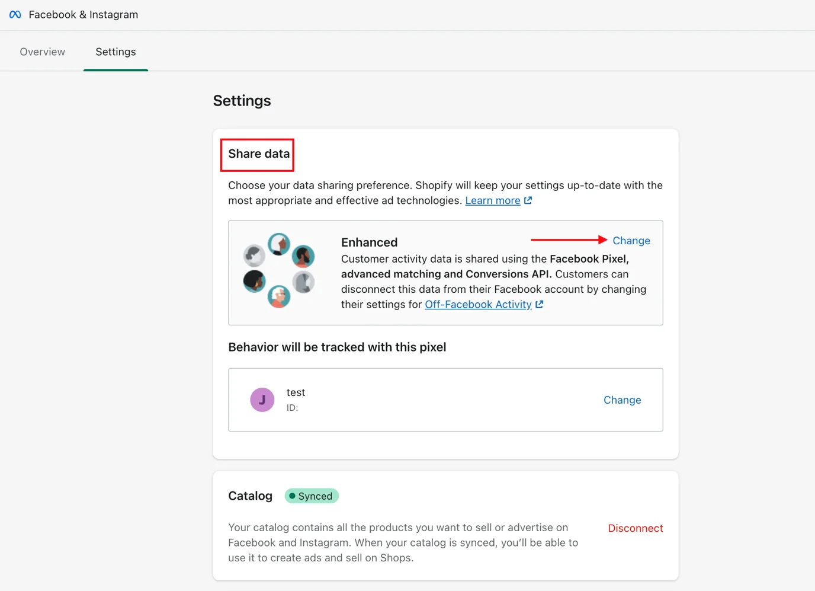Click external link icon beside Learn more
Viewport: 815px width, 591px height.
point(528,200)
